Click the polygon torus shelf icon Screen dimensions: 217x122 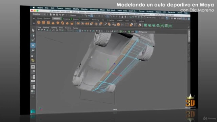62,23
